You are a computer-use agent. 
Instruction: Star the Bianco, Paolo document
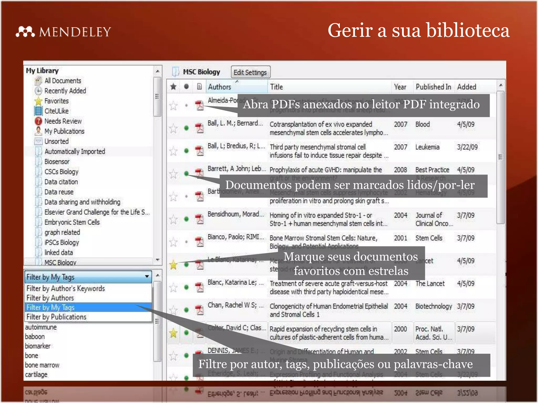(173, 242)
